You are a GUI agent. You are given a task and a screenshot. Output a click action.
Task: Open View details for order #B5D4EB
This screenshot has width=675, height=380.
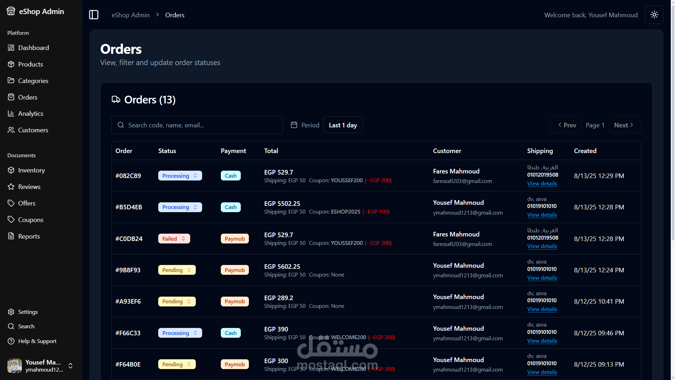542,215
